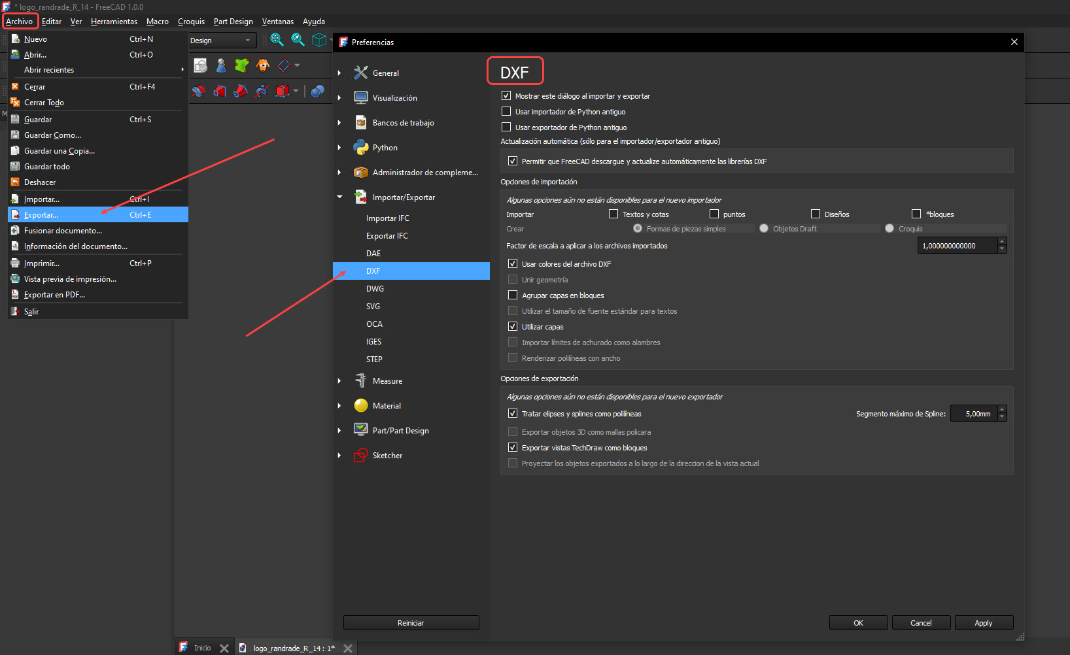The image size is (1070, 655).
Task: Check the Textos y cotas import option
Action: click(x=613, y=214)
